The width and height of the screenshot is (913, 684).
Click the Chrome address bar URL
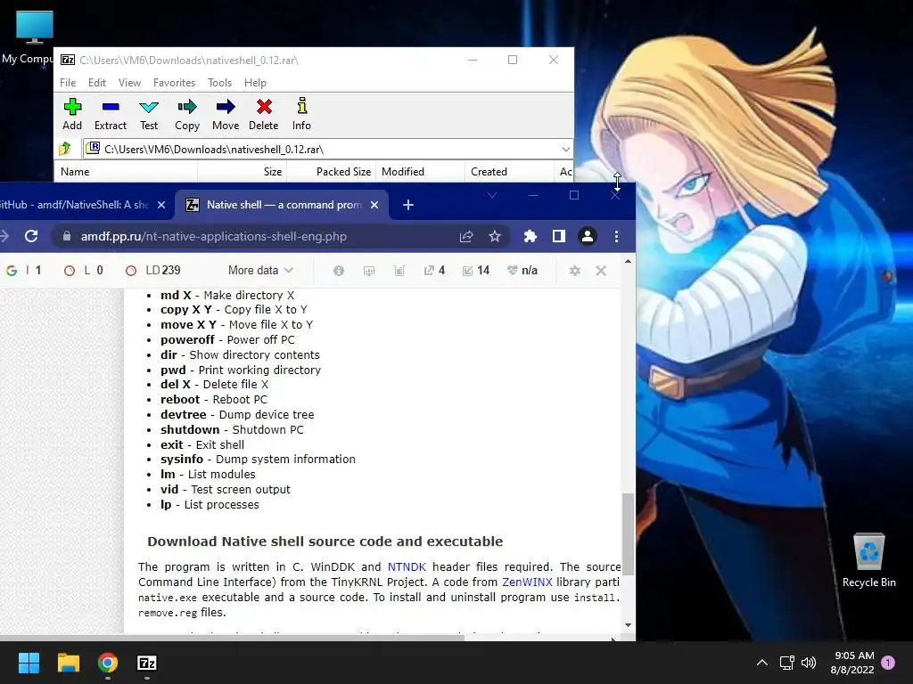click(214, 236)
